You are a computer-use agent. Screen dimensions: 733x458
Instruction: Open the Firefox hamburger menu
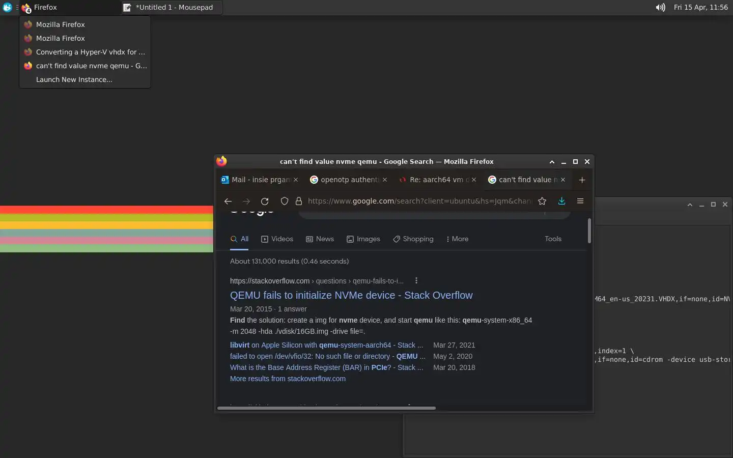(x=580, y=201)
